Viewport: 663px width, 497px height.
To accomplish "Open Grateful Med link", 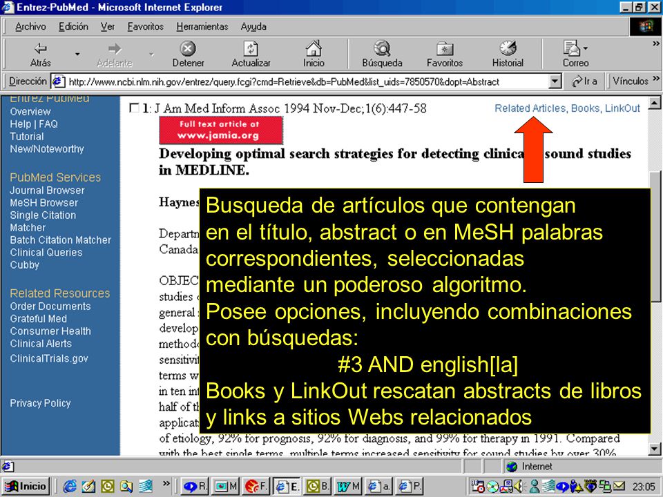I will (x=39, y=319).
